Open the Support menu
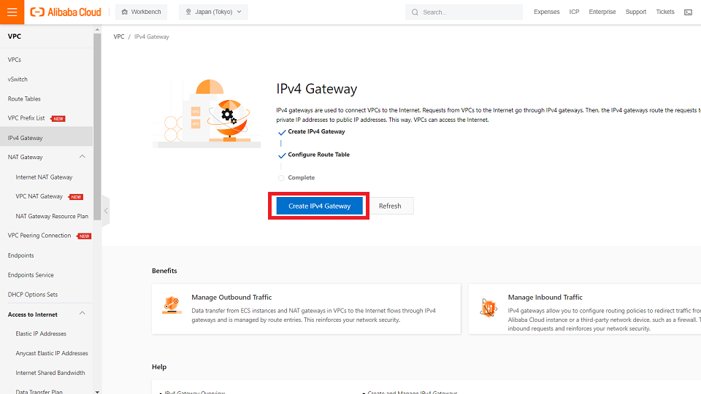Image resolution: width=701 pixels, height=394 pixels. (x=636, y=12)
